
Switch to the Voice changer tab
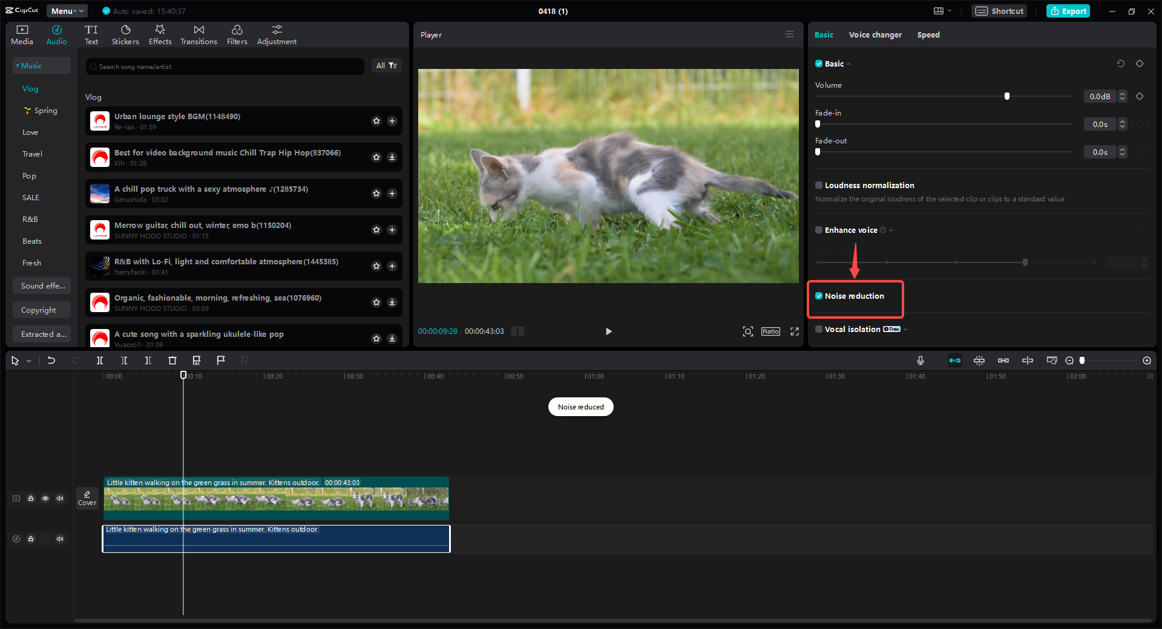(875, 34)
